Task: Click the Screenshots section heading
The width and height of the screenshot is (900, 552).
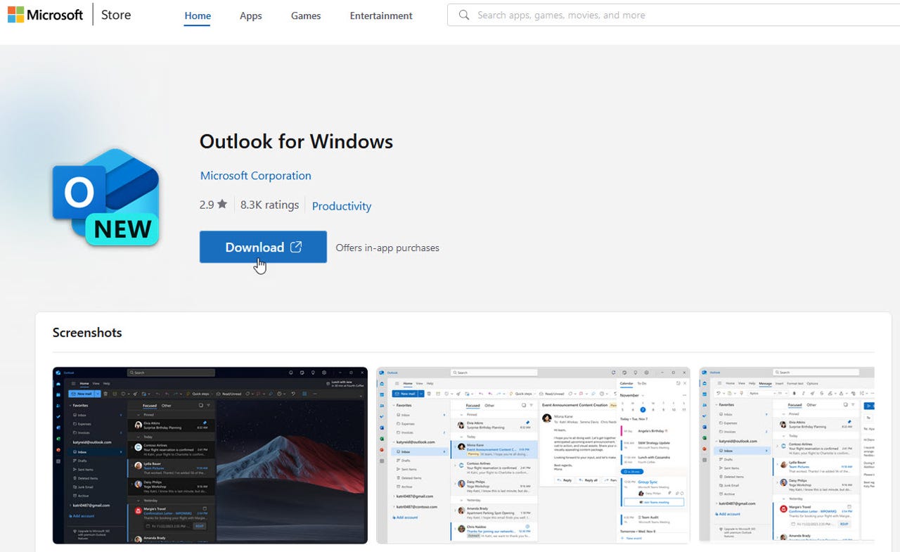Action: click(87, 333)
